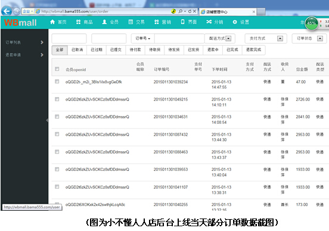Click the 2726.00 total amount

[x=303, y=99]
